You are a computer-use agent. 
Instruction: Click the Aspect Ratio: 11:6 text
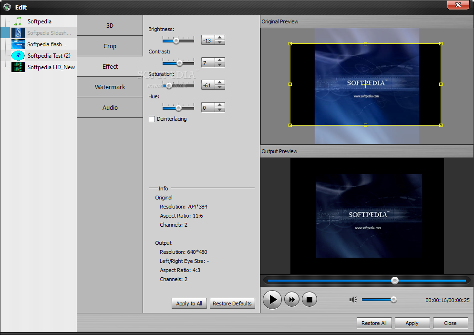(x=181, y=216)
